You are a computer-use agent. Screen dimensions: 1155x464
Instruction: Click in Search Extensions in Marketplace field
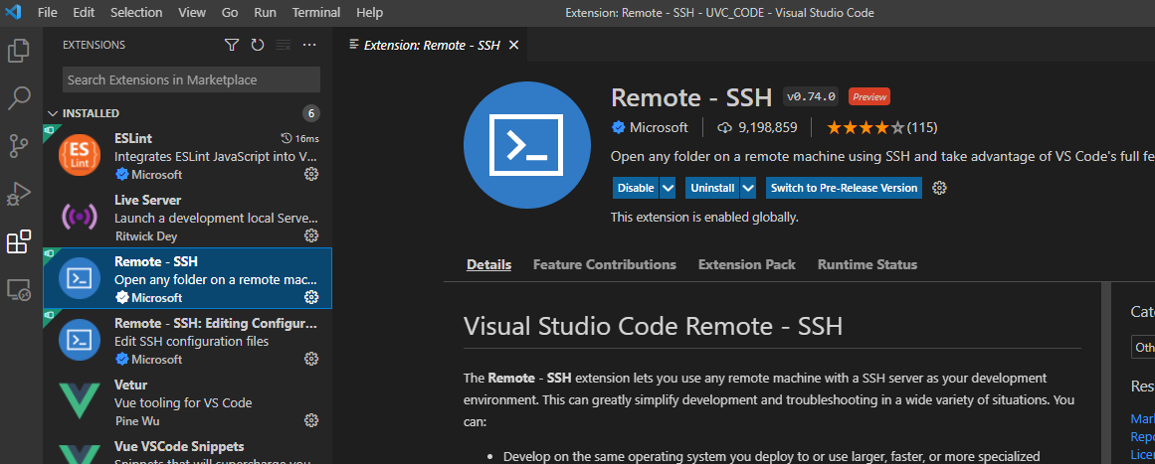coord(192,79)
